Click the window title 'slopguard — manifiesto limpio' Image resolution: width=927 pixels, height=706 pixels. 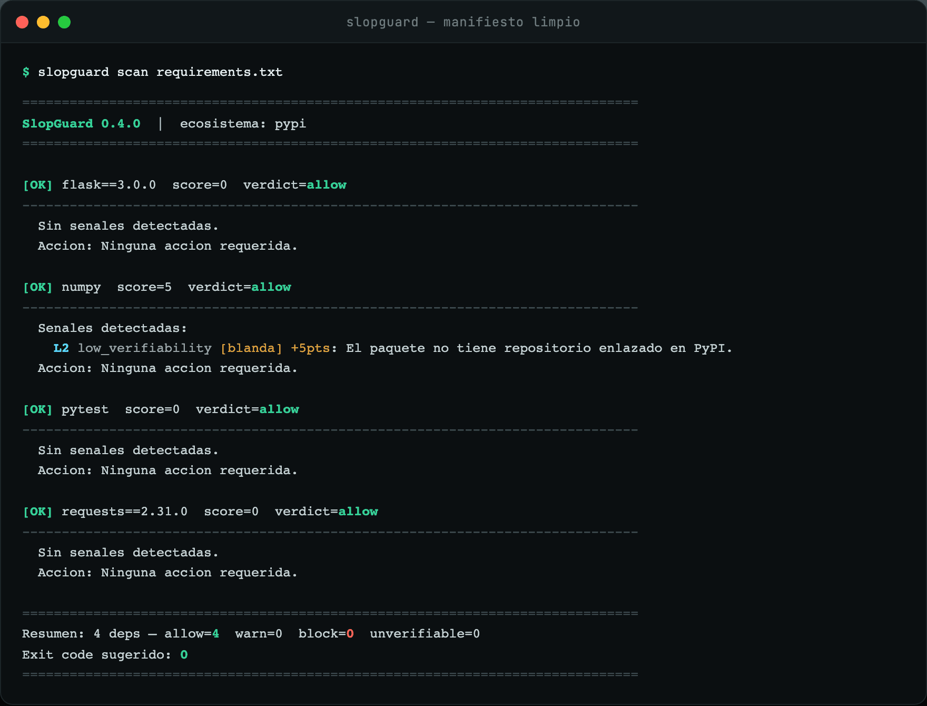(x=463, y=22)
